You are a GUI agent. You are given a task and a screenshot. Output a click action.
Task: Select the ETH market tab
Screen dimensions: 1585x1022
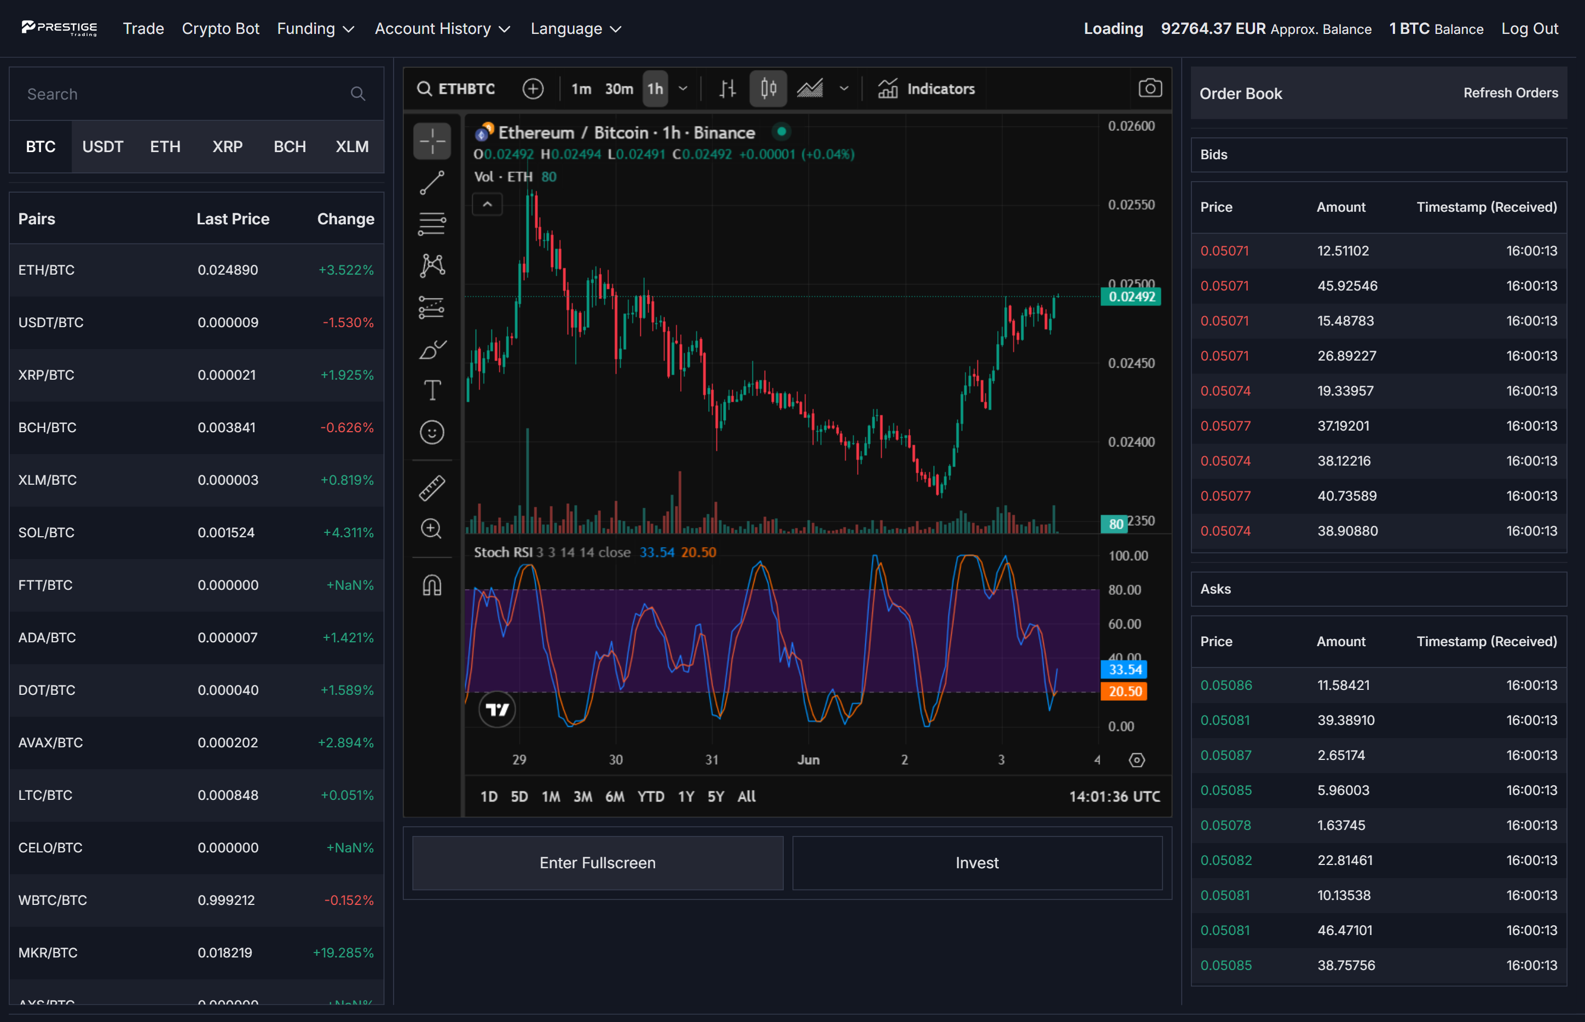pos(165,147)
